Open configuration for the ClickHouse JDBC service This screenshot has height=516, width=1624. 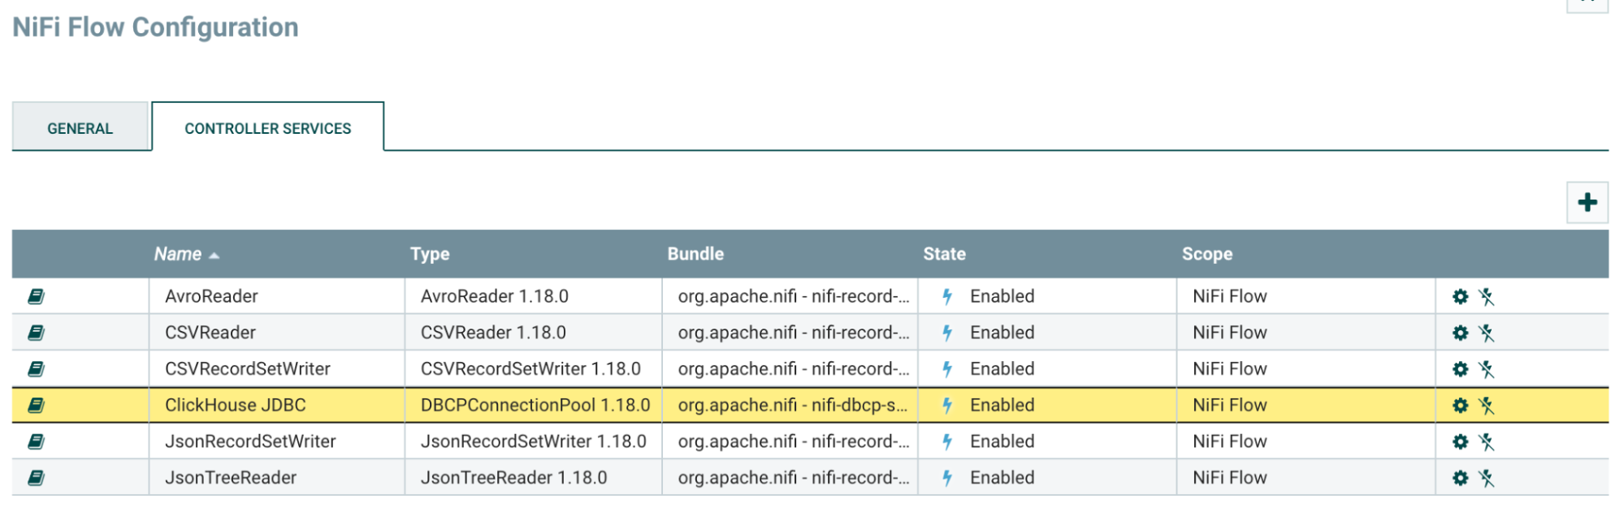click(1460, 405)
